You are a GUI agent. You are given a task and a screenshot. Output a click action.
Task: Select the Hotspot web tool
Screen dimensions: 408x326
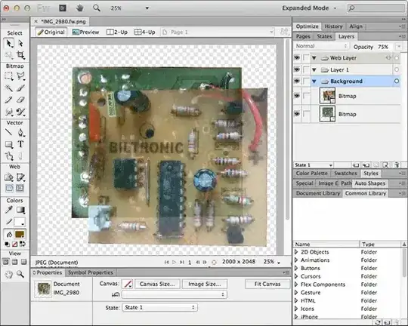pyautogui.click(x=8, y=177)
